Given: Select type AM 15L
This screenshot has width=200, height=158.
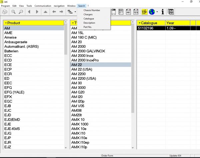Looking at the screenshot, I should click(101, 33).
